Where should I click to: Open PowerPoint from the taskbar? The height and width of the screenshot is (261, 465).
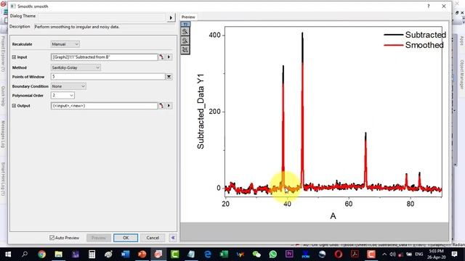point(142,254)
